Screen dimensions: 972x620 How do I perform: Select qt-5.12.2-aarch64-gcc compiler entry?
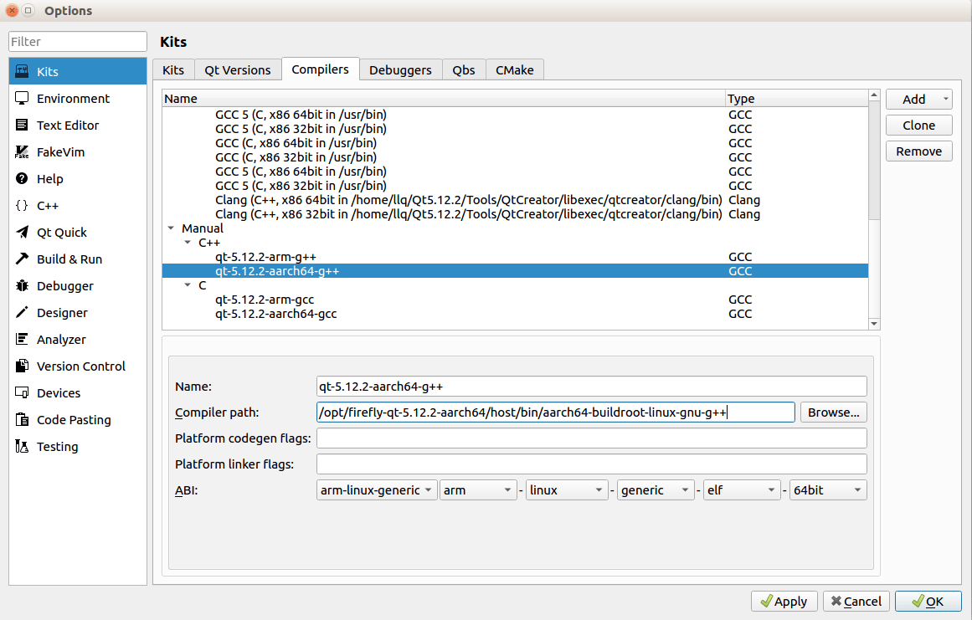coord(275,314)
